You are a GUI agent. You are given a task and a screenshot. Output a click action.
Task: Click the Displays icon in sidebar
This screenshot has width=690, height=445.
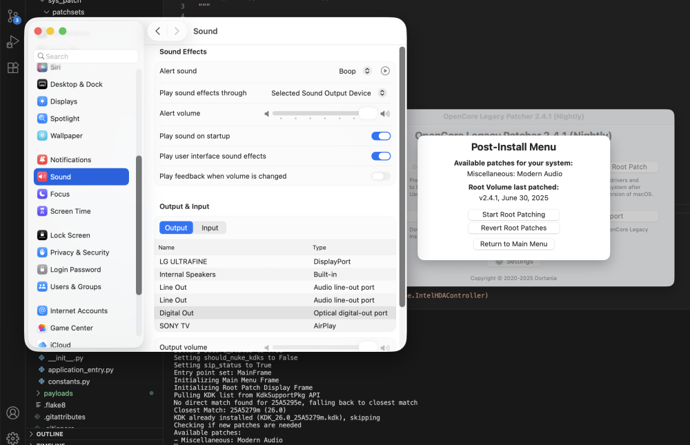point(42,101)
